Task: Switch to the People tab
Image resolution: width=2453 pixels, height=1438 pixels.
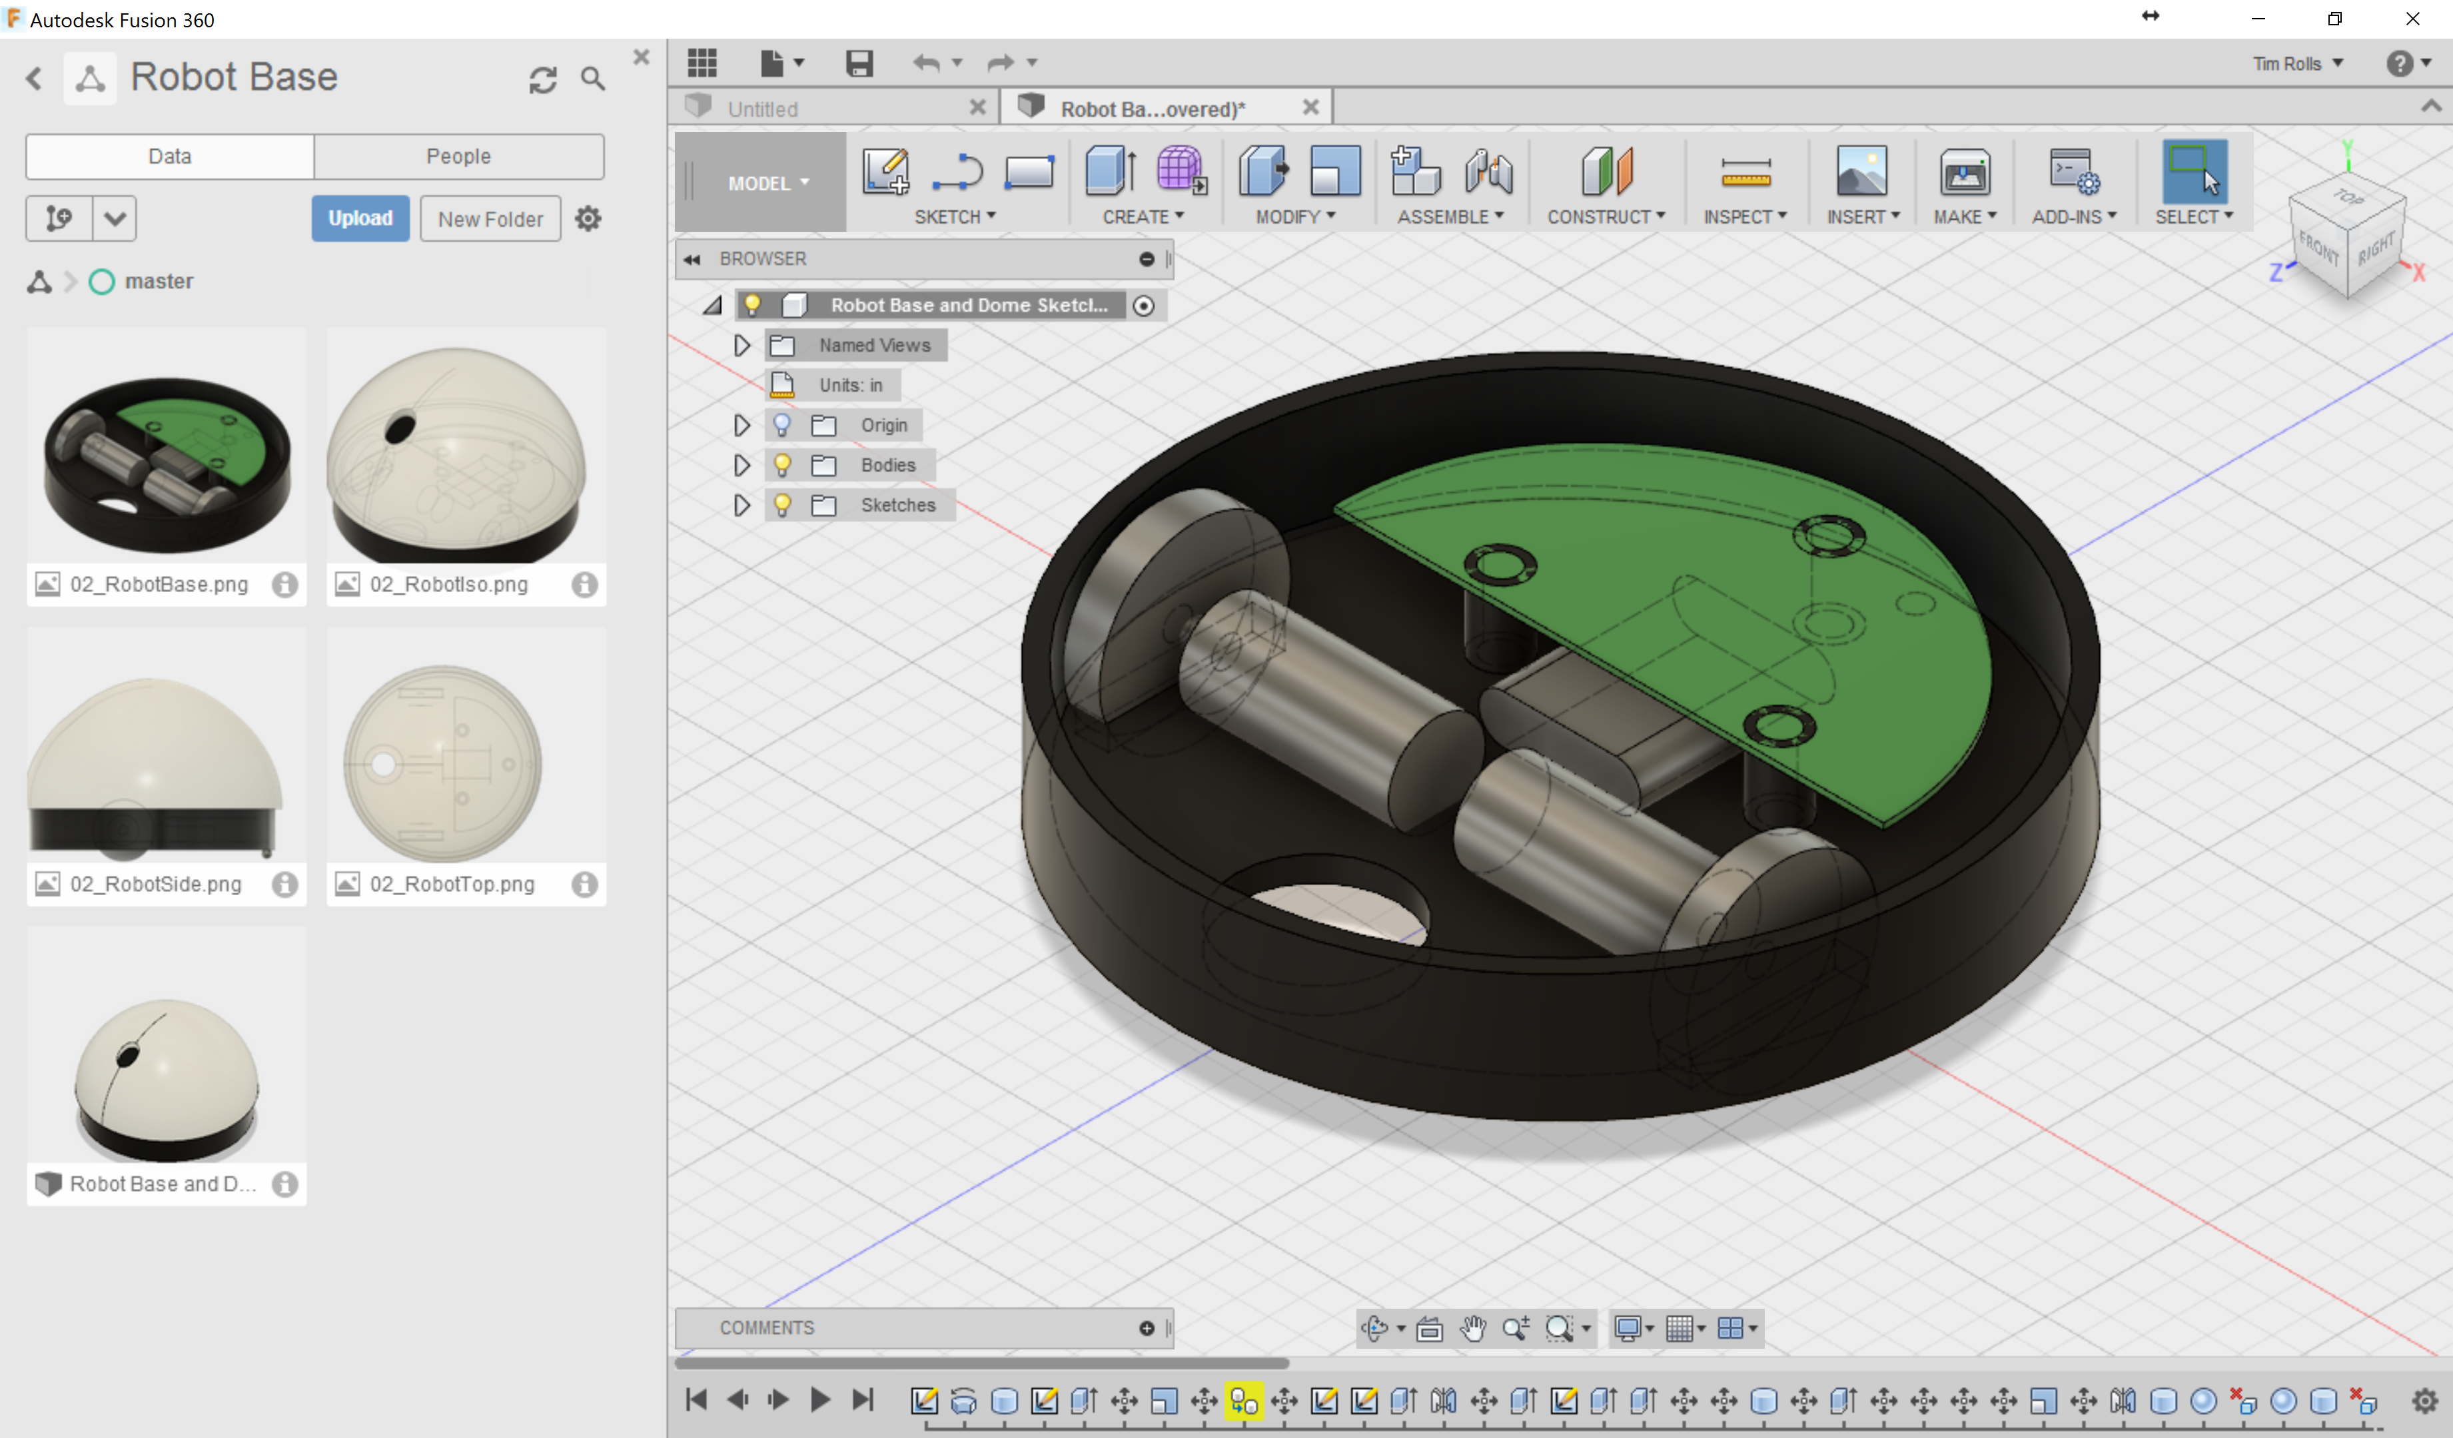Action: click(458, 157)
